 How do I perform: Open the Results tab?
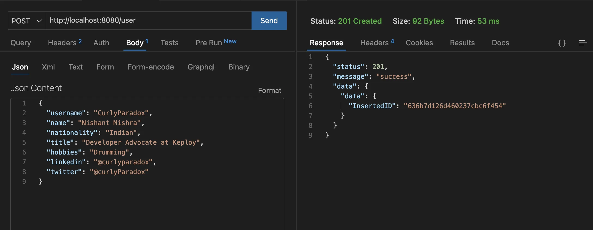(462, 43)
